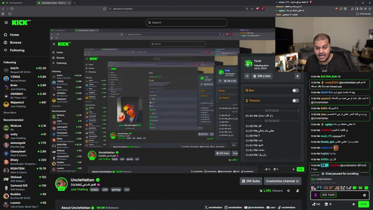Open YouTube @unclehattan link
Viewport: 373px width, 210px height.
[x=254, y=207]
